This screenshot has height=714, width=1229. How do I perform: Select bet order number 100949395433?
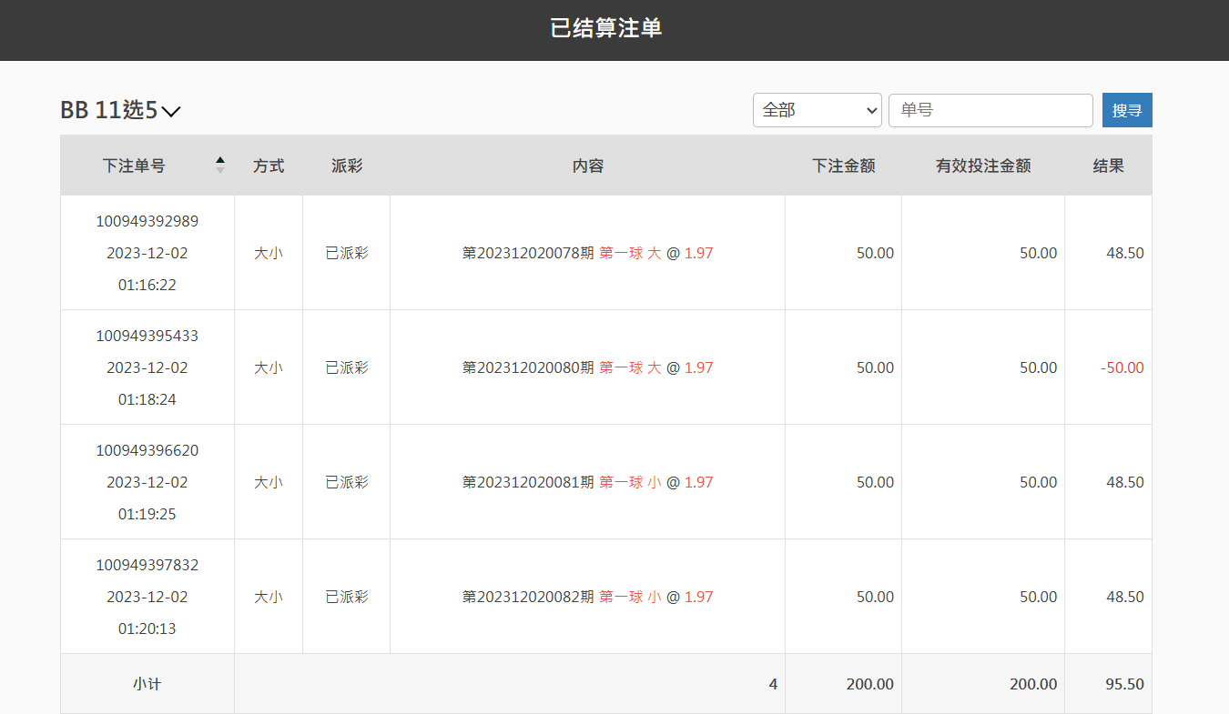coord(147,336)
